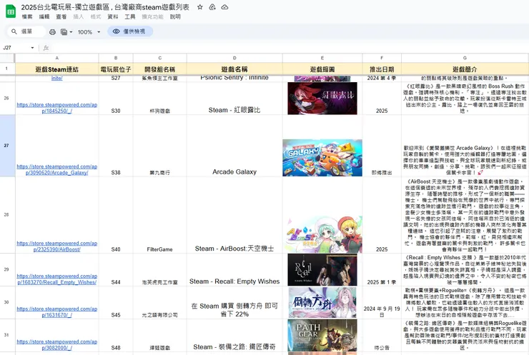The height and width of the screenshot is (355, 529).
Task: Select row 27 header
Action: click(x=6, y=146)
